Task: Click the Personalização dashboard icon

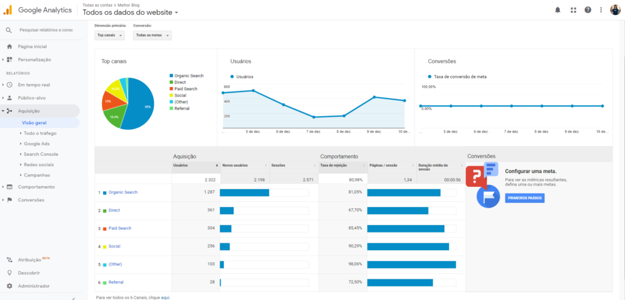Action: coord(10,60)
